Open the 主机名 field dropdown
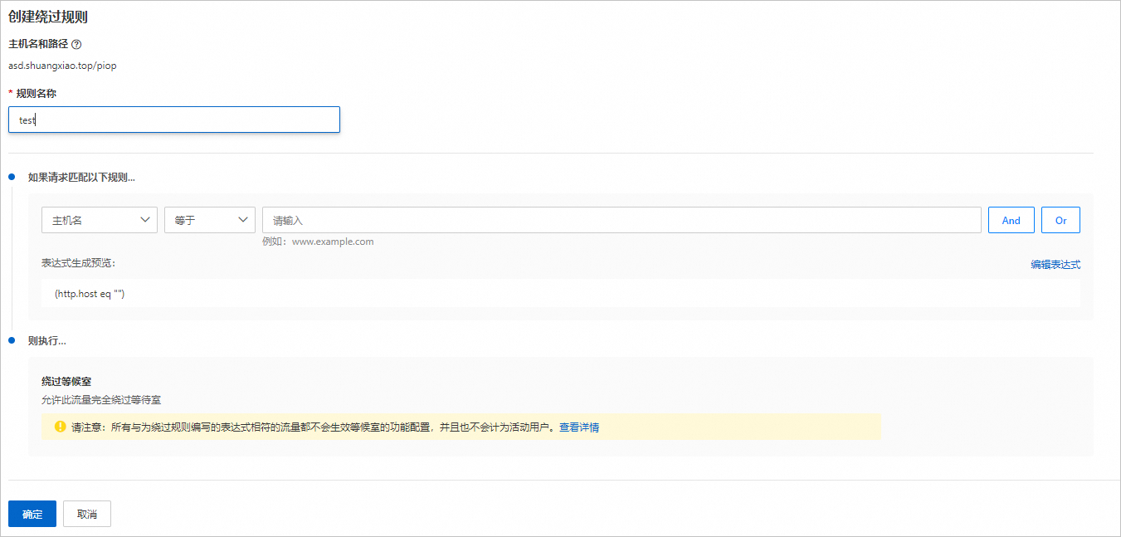The height and width of the screenshot is (537, 1121). [100, 220]
